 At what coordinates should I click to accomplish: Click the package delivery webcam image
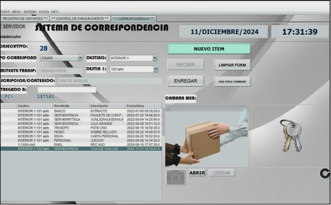point(207,136)
